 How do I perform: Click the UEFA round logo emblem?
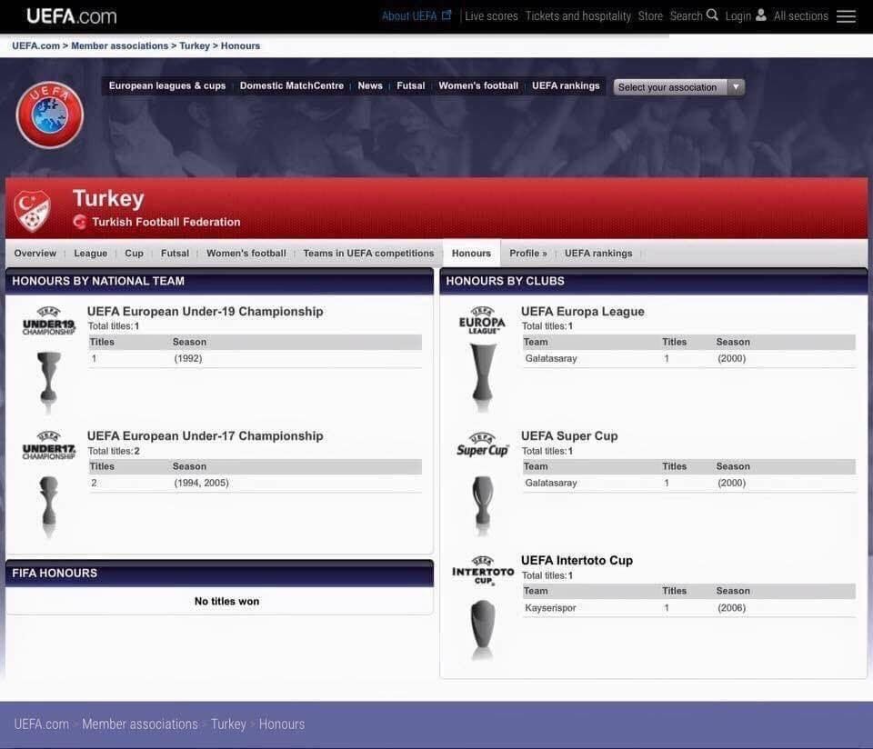[50, 115]
